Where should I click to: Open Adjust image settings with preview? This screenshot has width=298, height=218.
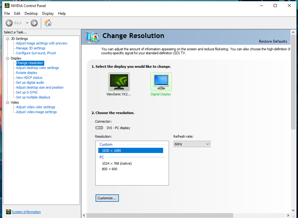click(x=41, y=43)
